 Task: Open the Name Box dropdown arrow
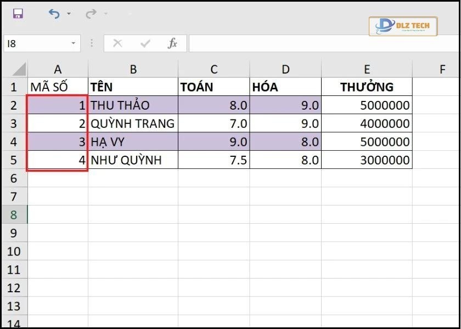pos(72,43)
